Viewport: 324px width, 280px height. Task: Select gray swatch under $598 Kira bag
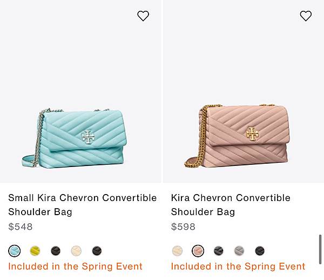click(x=239, y=251)
